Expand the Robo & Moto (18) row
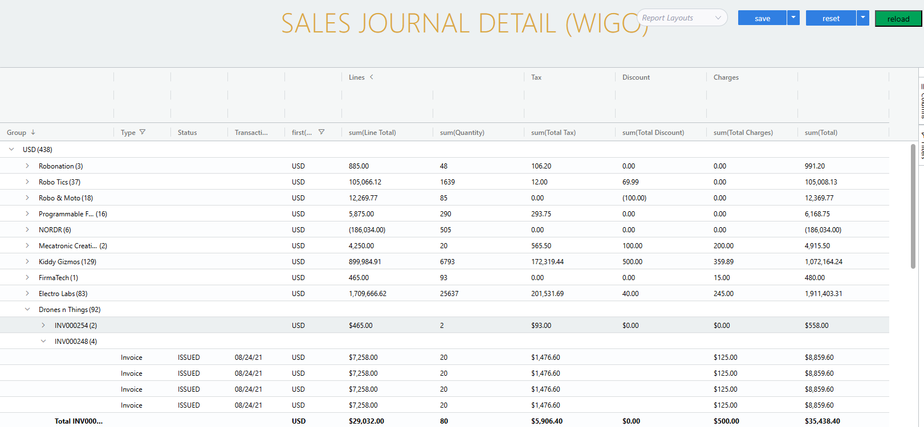 coord(27,198)
